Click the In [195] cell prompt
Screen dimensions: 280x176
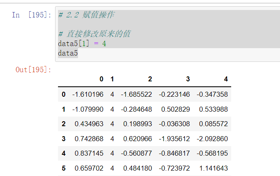32,15
